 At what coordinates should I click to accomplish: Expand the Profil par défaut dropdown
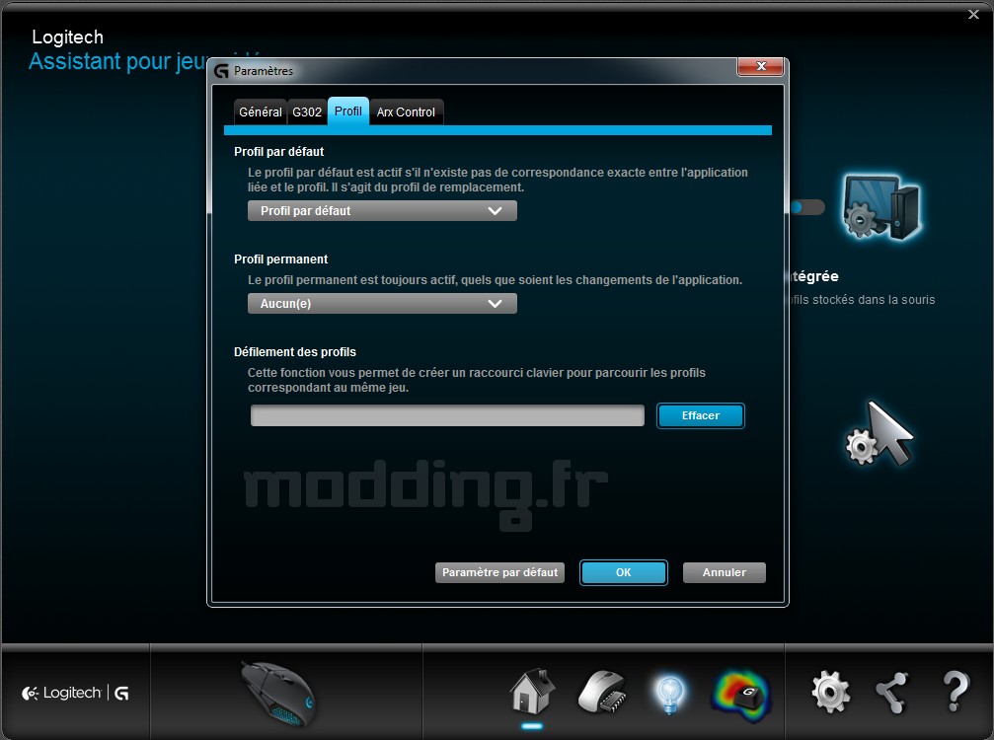tap(382, 211)
